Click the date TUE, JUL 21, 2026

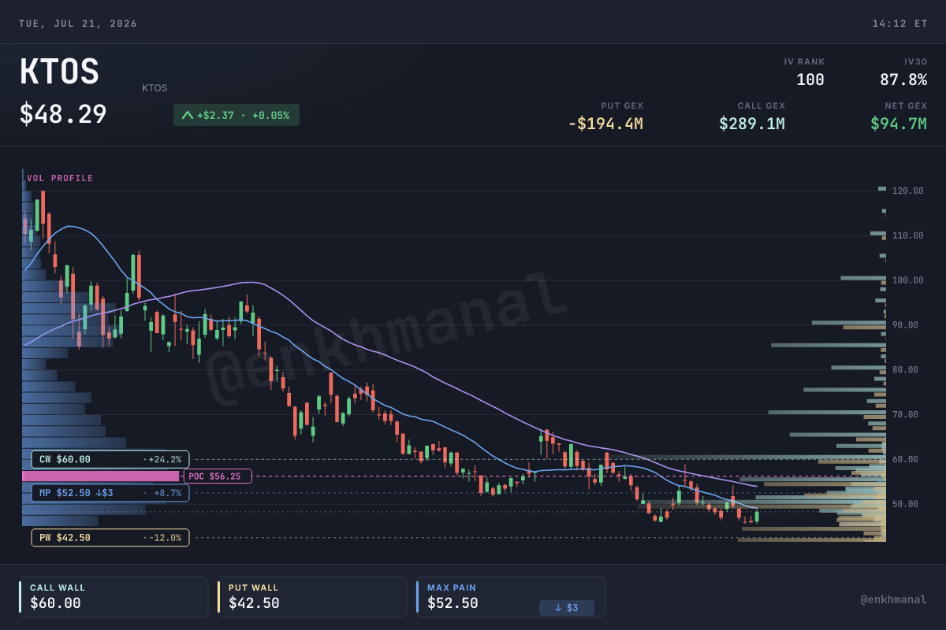pos(78,24)
